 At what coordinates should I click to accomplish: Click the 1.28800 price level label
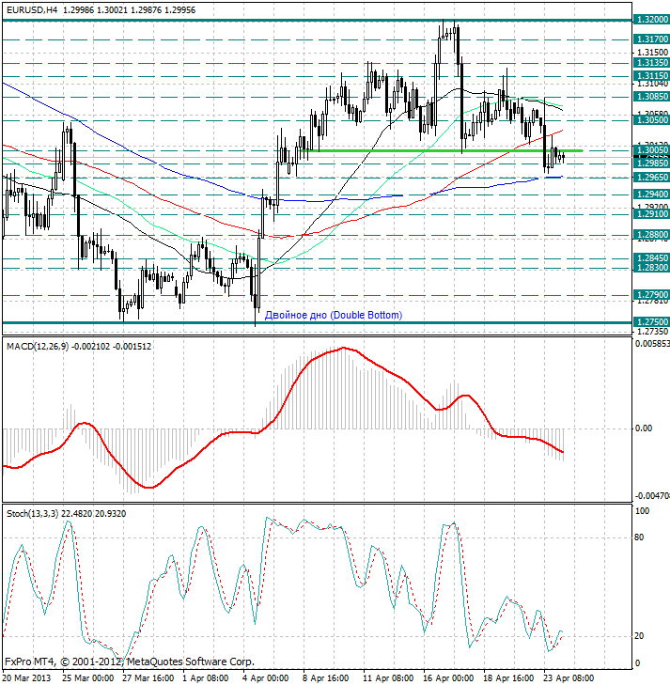651,235
